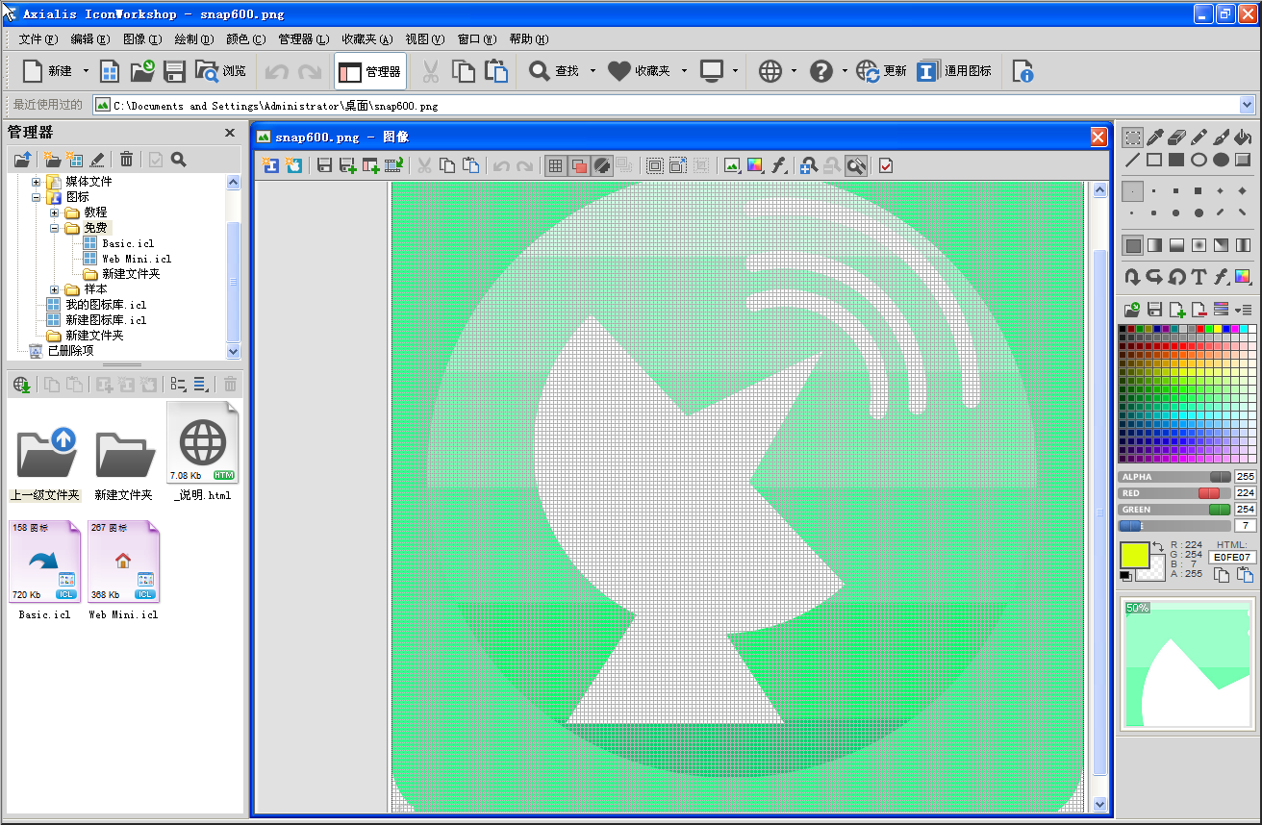Click the save icon in image window toolbar
The height and width of the screenshot is (825, 1262).
pyautogui.click(x=325, y=165)
